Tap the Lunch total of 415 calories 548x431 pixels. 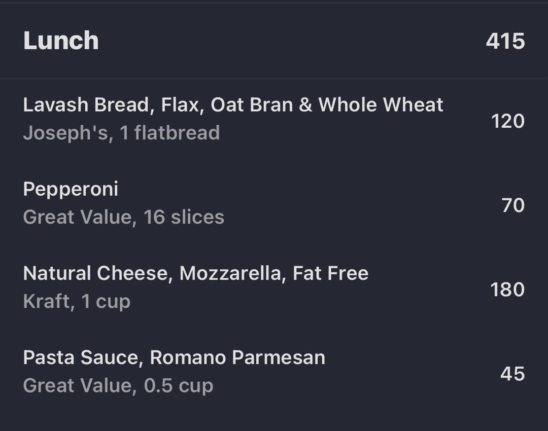[x=505, y=41]
